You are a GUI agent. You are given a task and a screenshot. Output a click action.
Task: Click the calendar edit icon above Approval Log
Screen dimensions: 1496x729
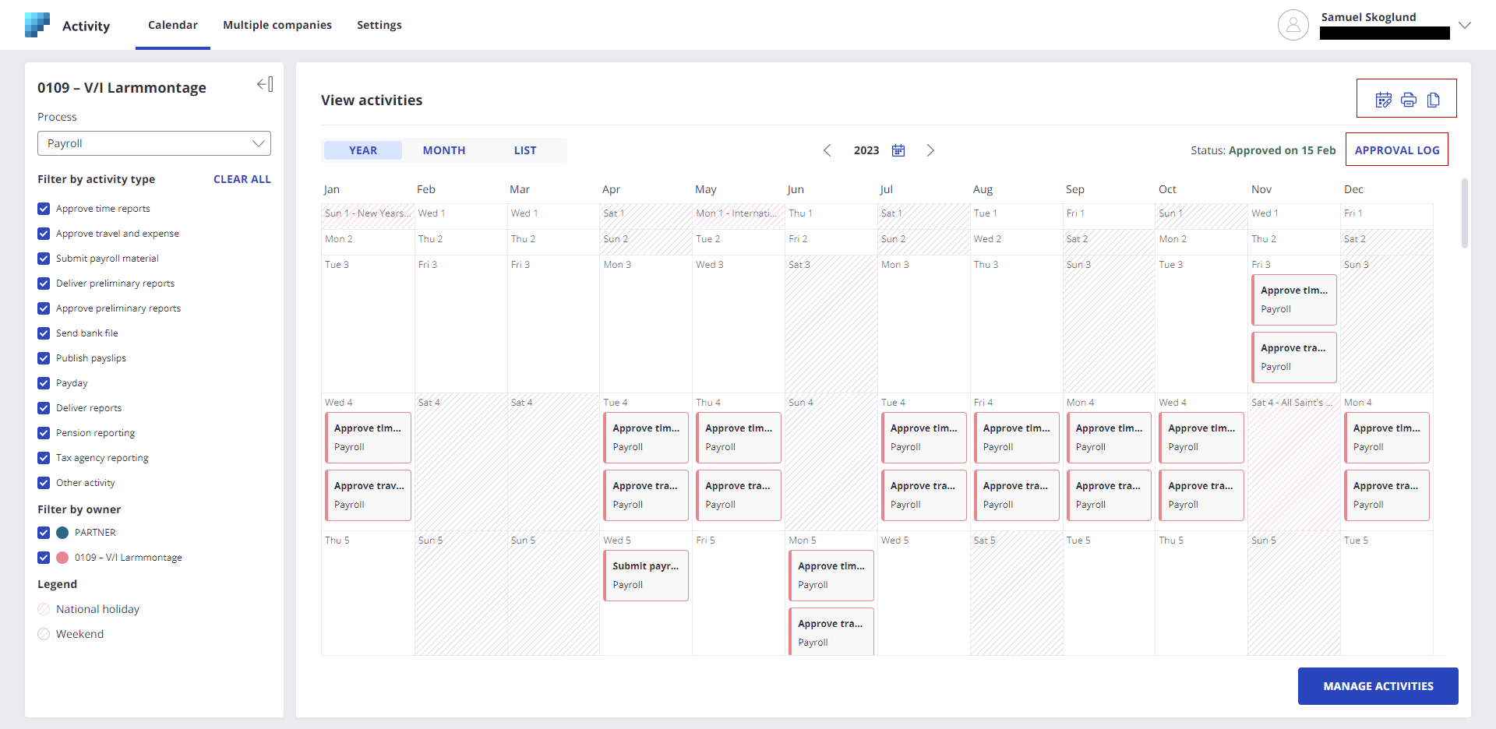1383,100
